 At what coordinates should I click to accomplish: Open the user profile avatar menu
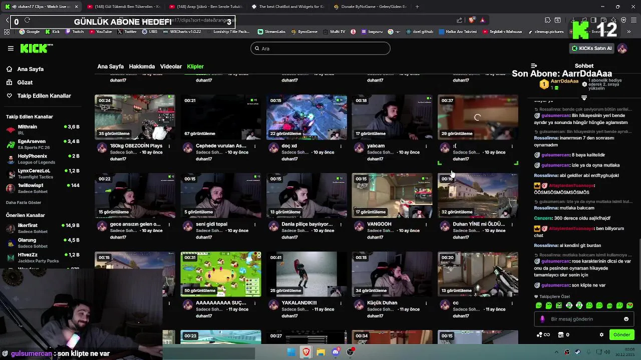pyautogui.click(x=622, y=48)
